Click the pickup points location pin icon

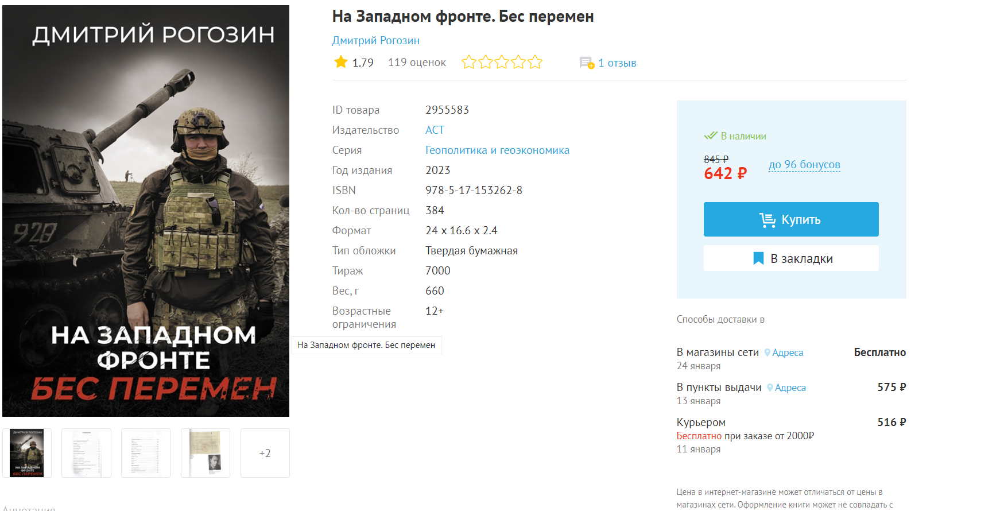tap(770, 388)
